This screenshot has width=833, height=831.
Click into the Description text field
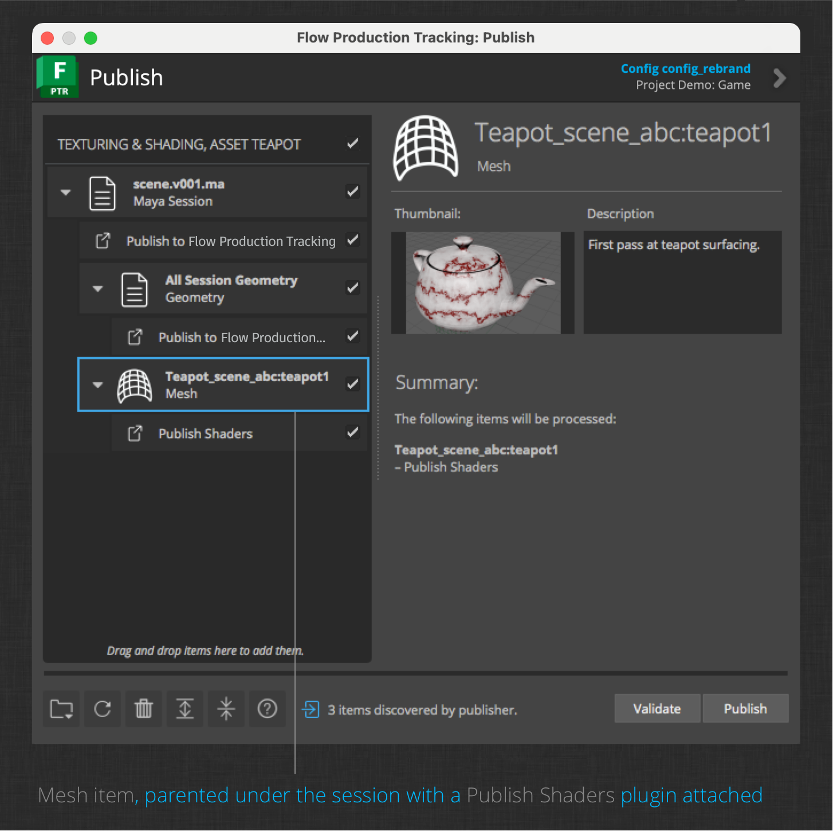pos(682,283)
